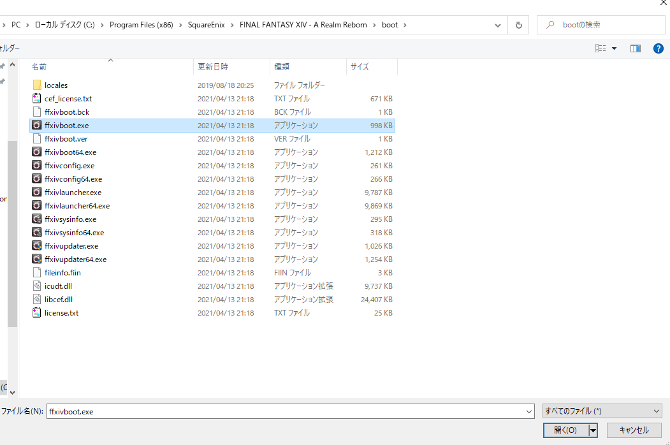This screenshot has width=670, height=445.
Task: Refresh the boot folder view
Action: coord(518,25)
